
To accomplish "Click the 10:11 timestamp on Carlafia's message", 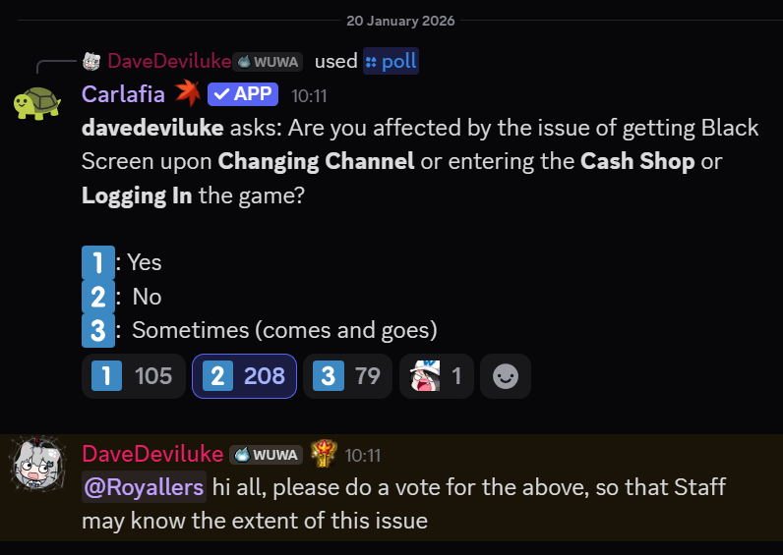I will pos(309,96).
